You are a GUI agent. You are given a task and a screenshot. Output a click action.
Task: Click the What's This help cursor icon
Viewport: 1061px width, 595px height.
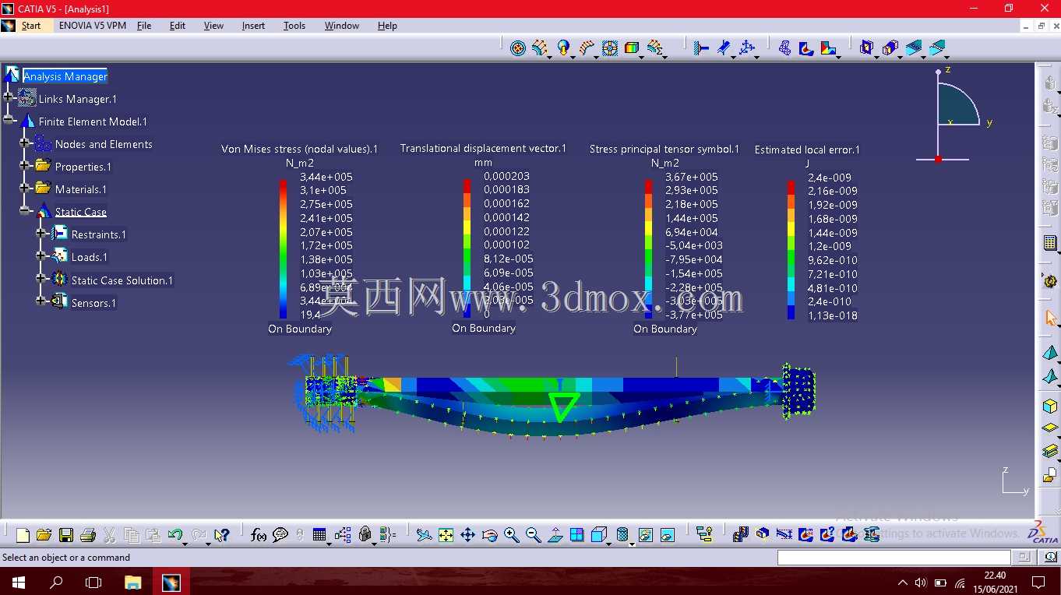click(222, 535)
